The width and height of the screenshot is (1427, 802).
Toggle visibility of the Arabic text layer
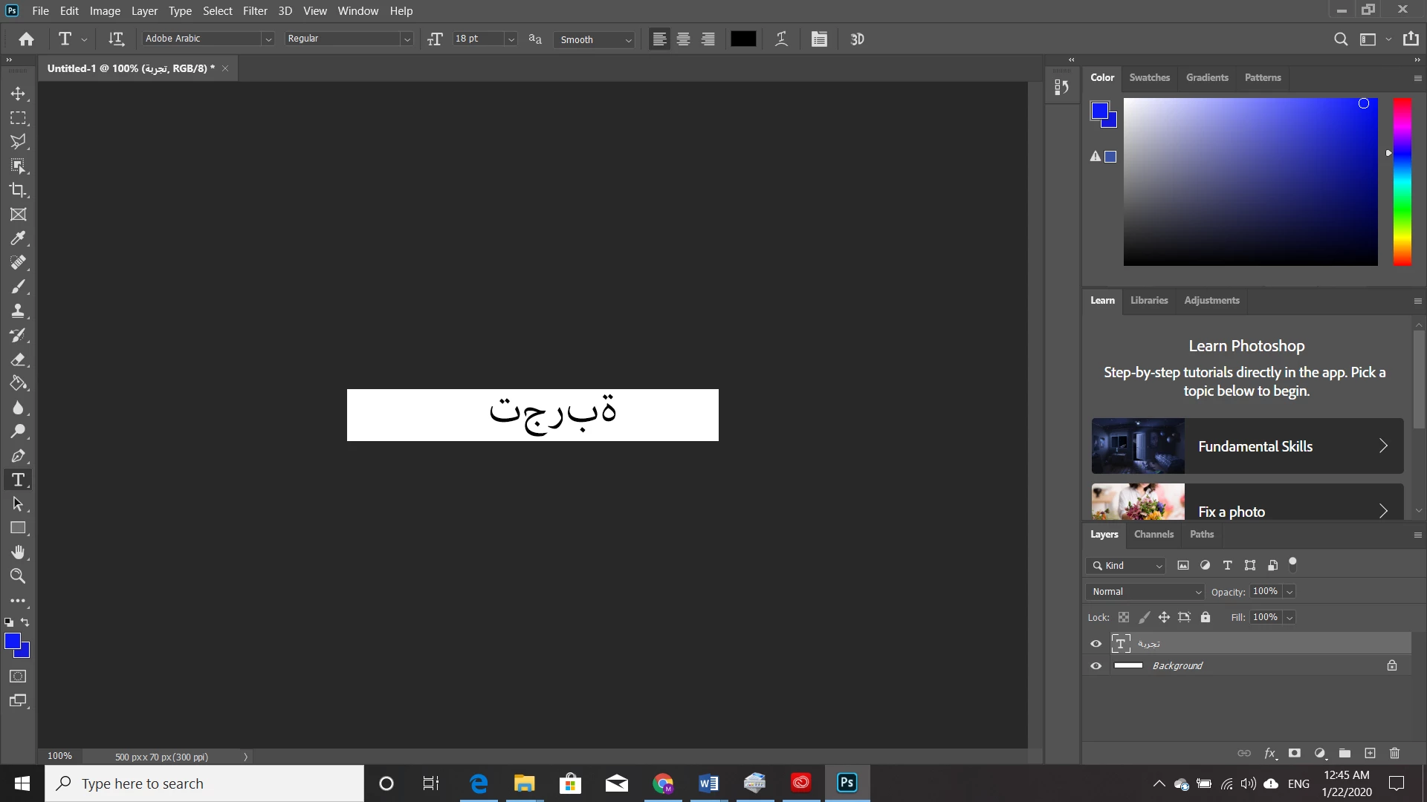tap(1096, 644)
